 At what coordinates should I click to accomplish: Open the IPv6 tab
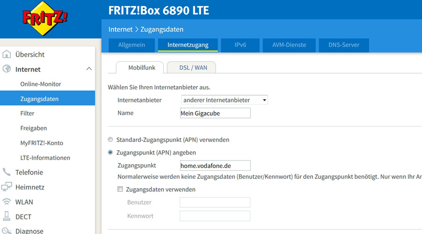pos(240,45)
